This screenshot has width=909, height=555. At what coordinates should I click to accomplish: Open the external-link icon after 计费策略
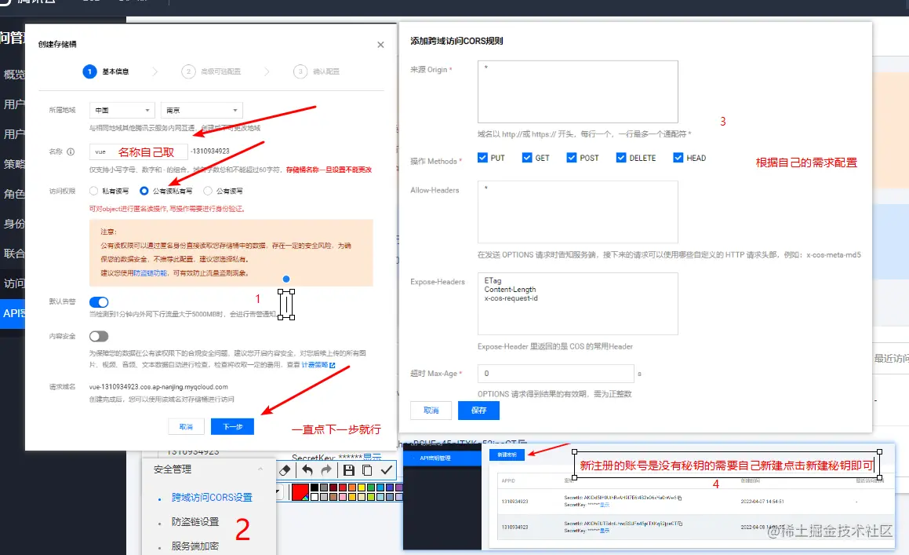[333, 365]
